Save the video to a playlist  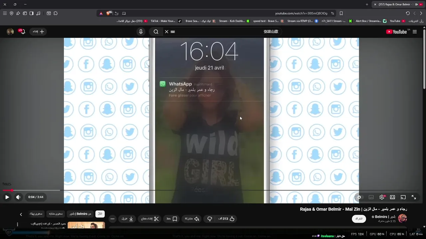172,219
